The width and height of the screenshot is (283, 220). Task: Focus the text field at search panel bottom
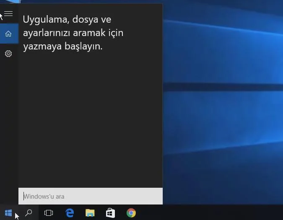[x=90, y=196]
